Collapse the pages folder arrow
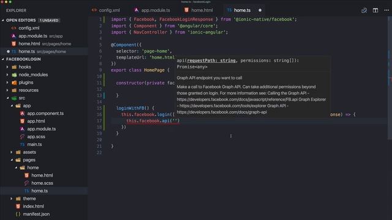The height and width of the screenshot is (220, 392). 12,160
